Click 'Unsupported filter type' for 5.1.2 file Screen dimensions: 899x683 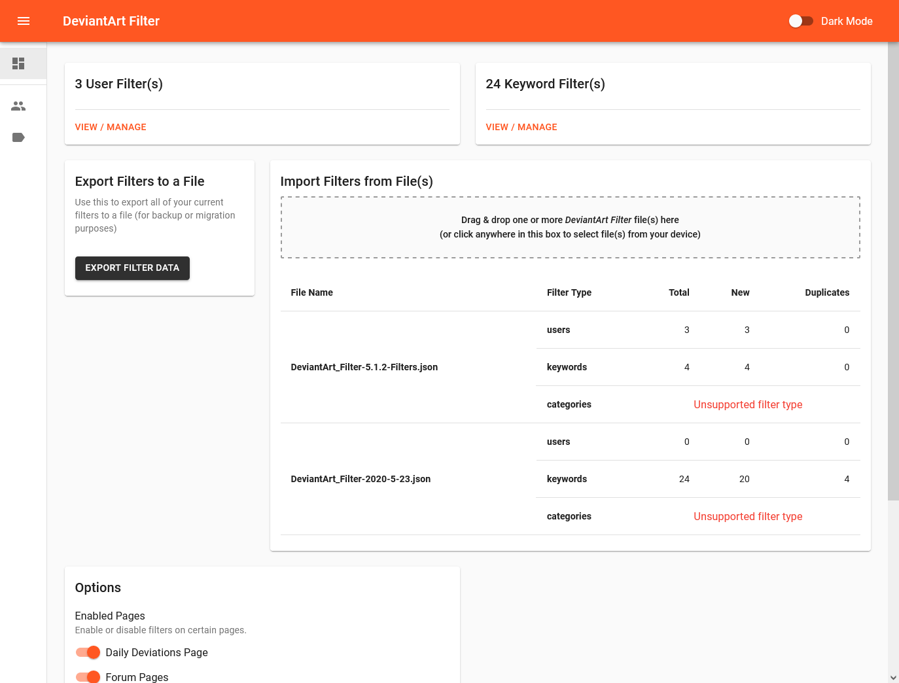[748, 404]
